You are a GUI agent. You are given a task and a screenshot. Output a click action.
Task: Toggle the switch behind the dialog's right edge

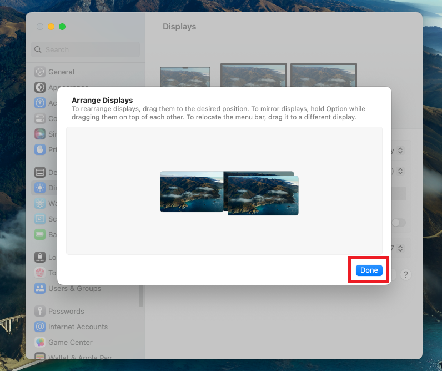tap(398, 223)
